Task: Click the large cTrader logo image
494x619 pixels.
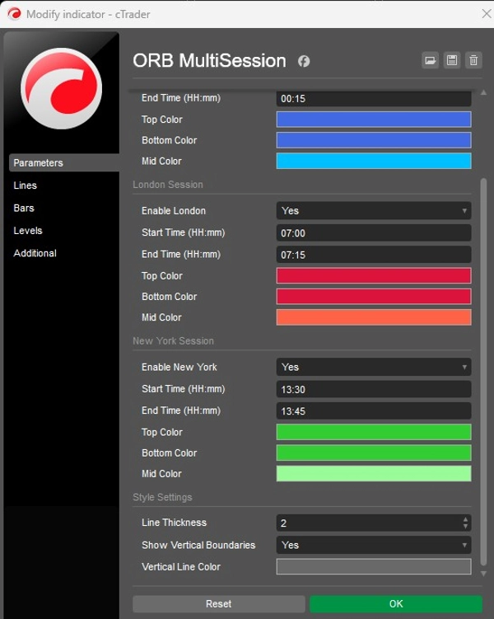Action: pyautogui.click(x=61, y=88)
